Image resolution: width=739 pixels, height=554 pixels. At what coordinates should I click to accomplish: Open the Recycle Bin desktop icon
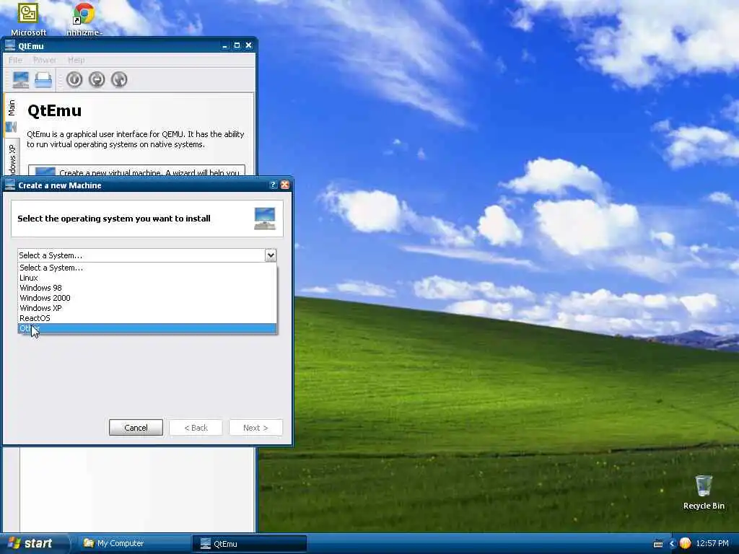point(704,492)
